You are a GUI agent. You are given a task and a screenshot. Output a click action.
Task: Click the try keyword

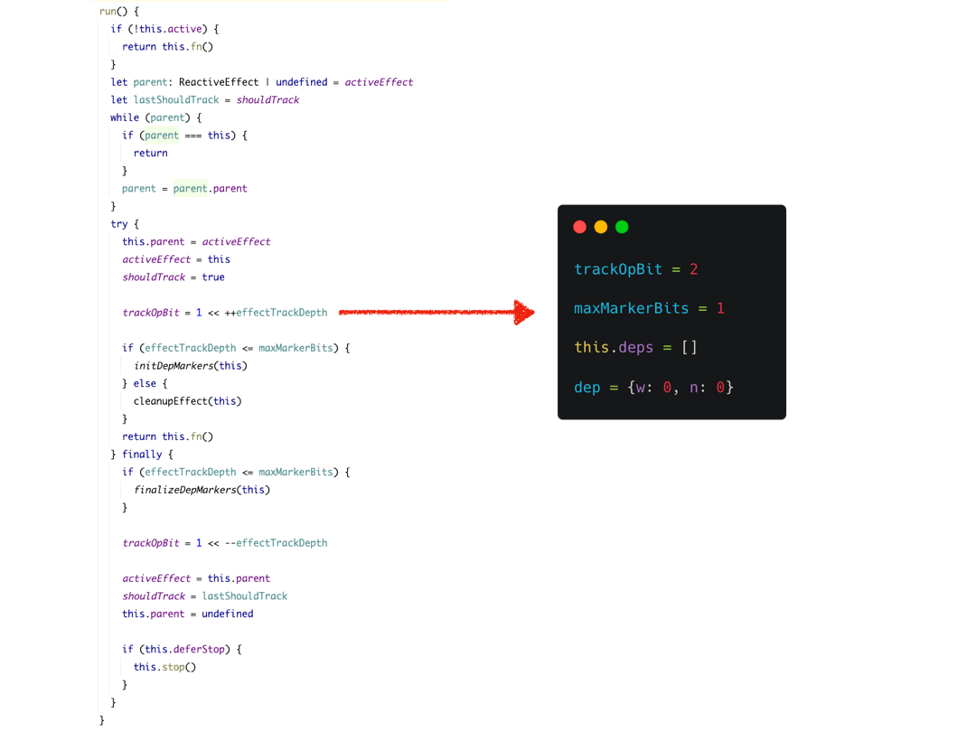click(x=119, y=224)
